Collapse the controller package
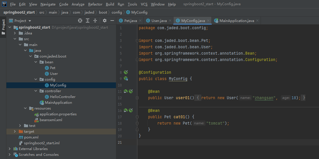The width and height of the screenshot is (319, 159). [36, 91]
